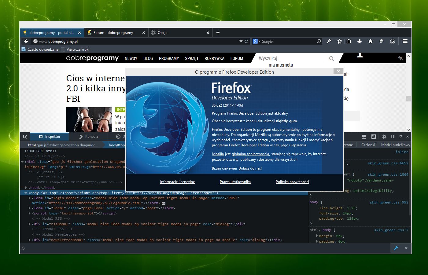Collapse the html element node
Screen dimensions: 428x275
[x=22, y=162]
